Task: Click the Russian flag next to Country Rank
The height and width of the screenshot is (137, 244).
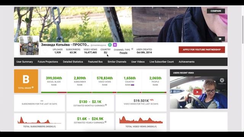Action: click(133, 85)
